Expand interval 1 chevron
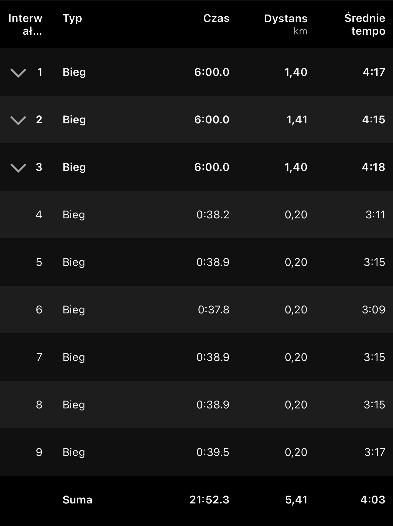Viewport: 393px width, 526px height. (x=18, y=73)
